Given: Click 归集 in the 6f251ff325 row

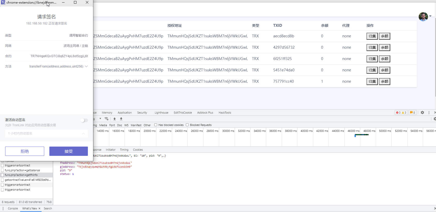Looking at the screenshot, I should (x=372, y=59).
